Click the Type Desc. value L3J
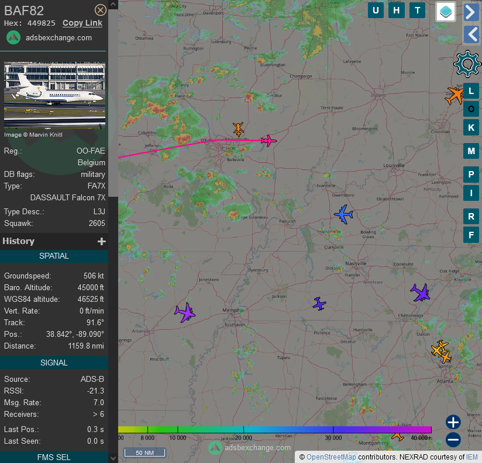 click(99, 212)
